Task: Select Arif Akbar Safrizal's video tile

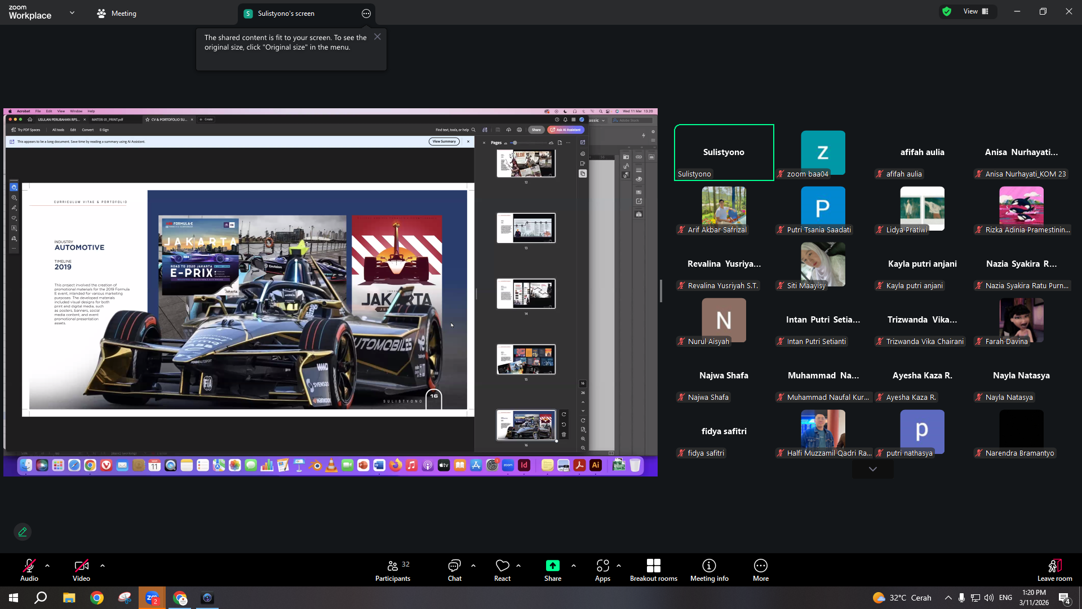Action: point(724,209)
